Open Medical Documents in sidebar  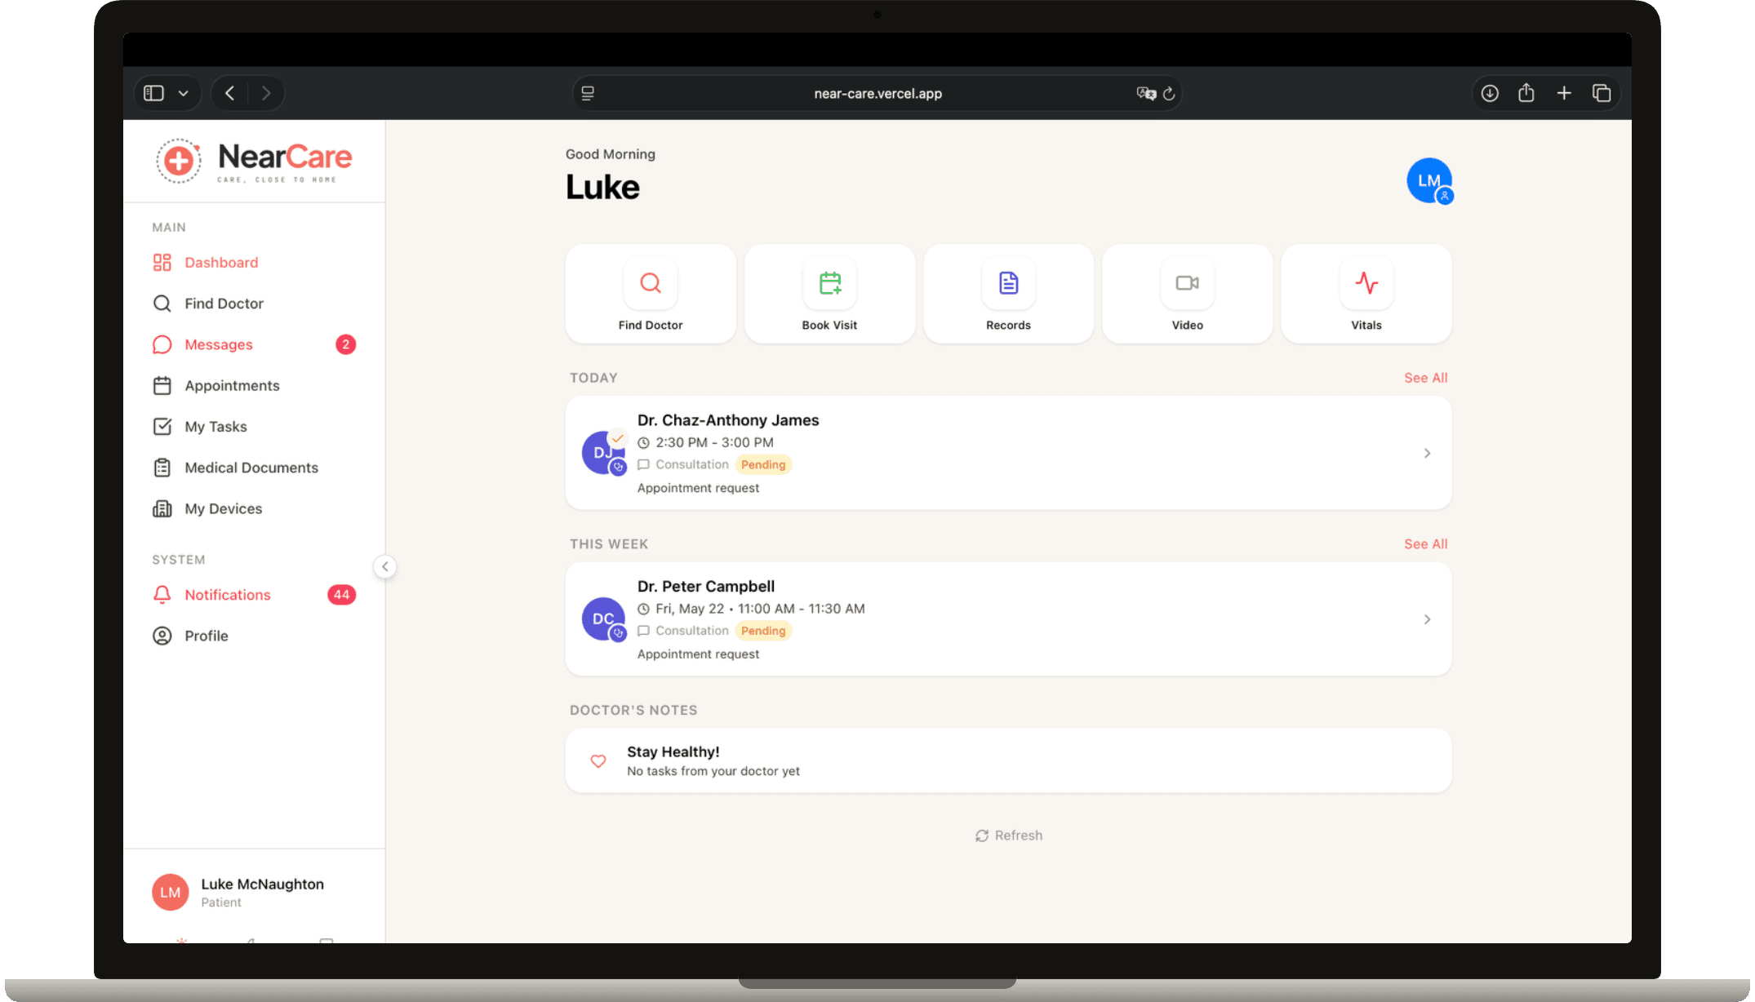point(254,468)
